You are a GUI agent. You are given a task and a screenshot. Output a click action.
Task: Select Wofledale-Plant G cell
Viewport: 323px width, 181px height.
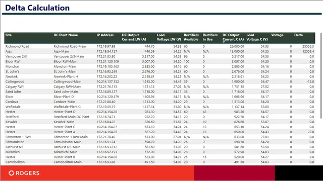click(x=67, y=107)
